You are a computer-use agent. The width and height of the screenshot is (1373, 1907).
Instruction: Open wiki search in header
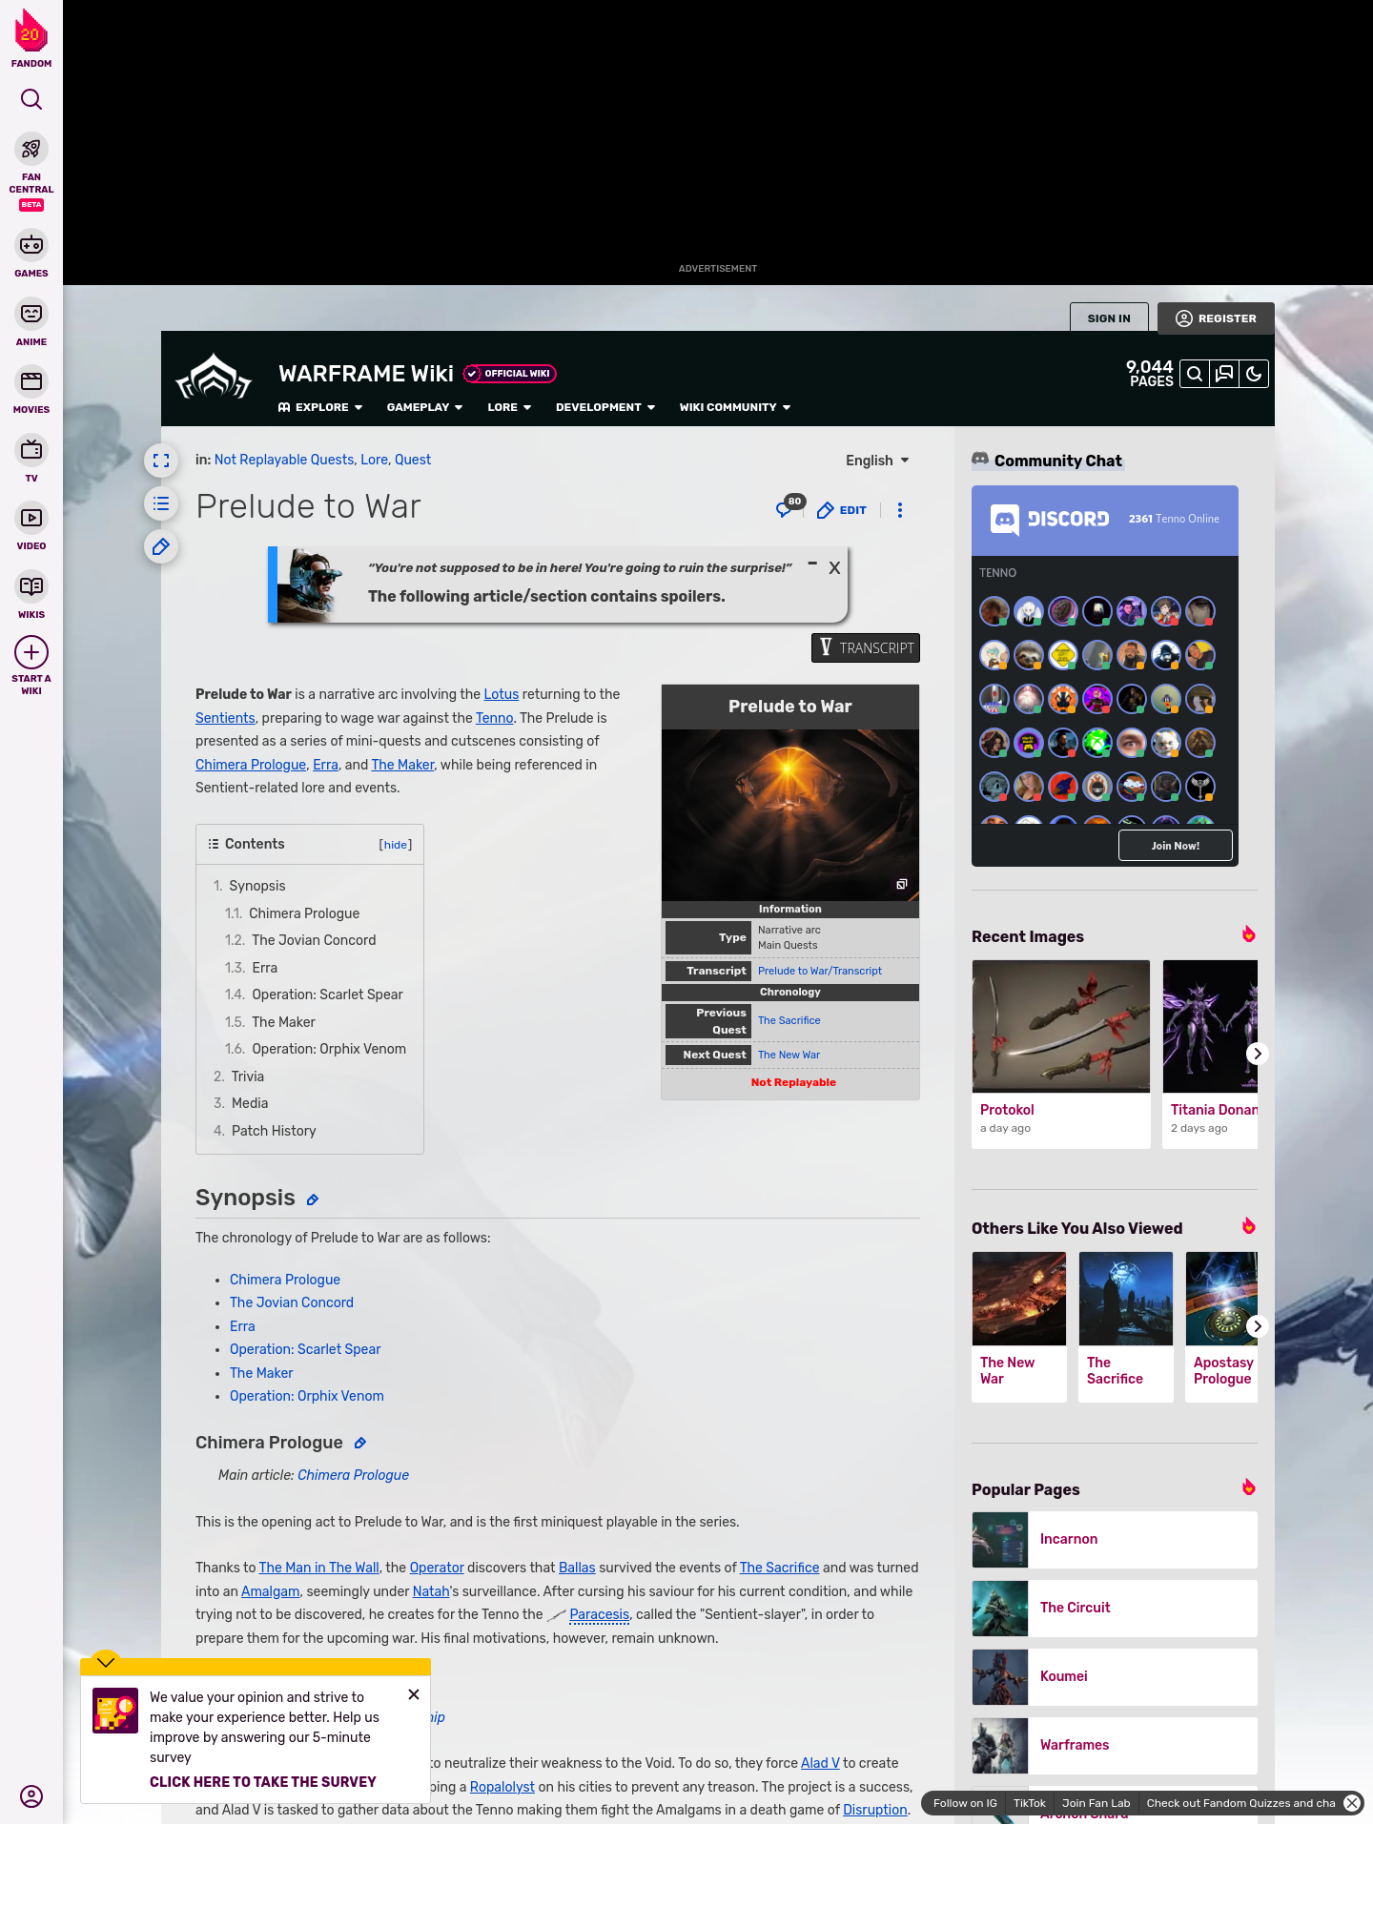point(1195,374)
